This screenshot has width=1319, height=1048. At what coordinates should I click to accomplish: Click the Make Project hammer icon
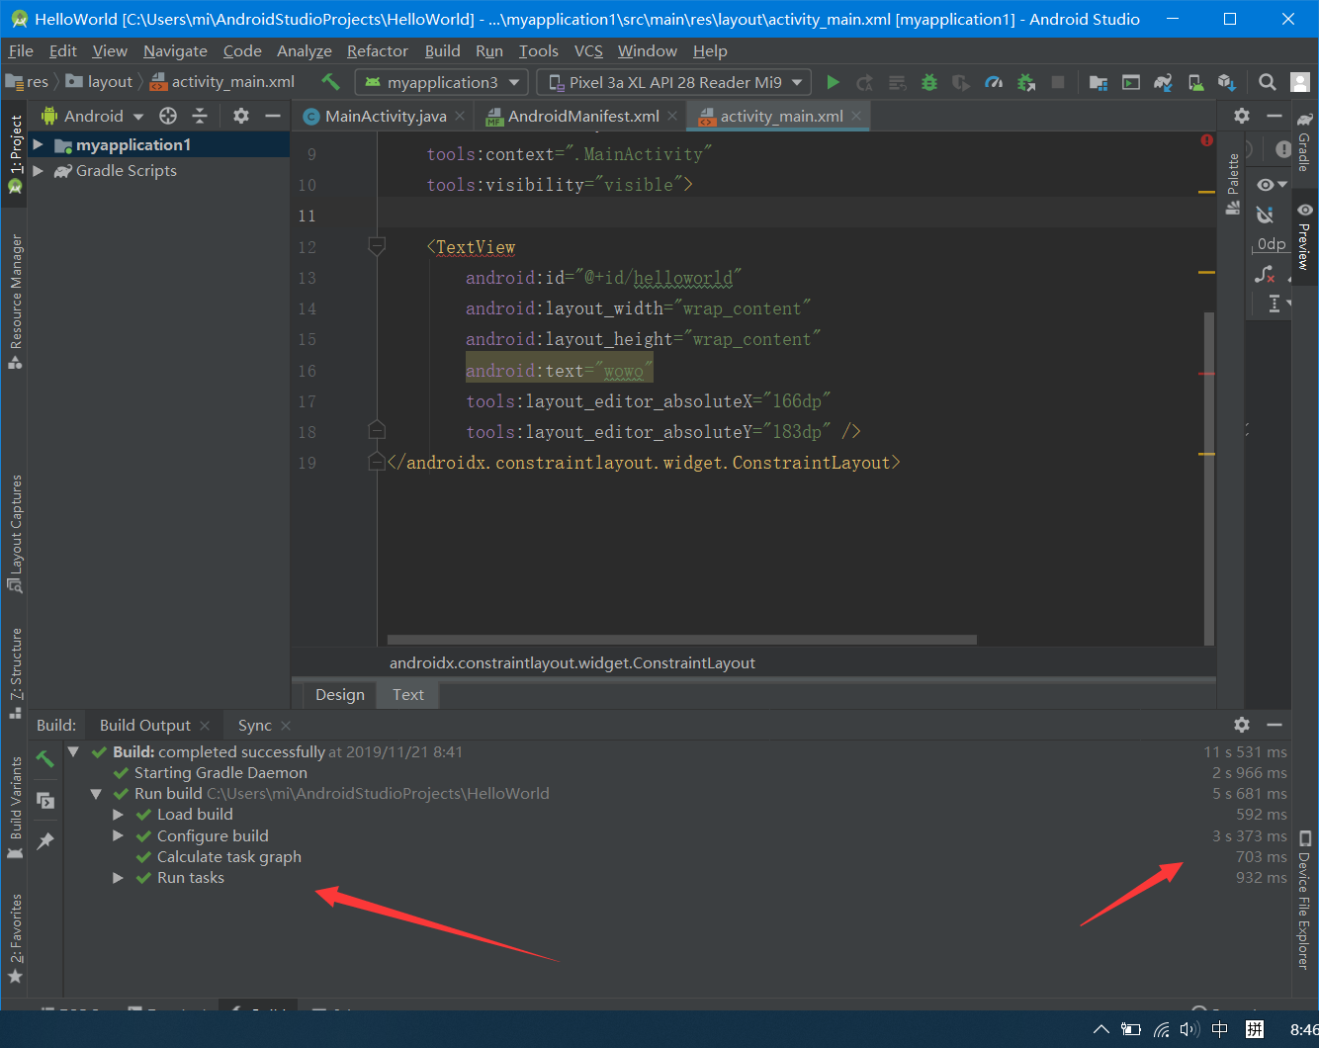pyautogui.click(x=330, y=82)
